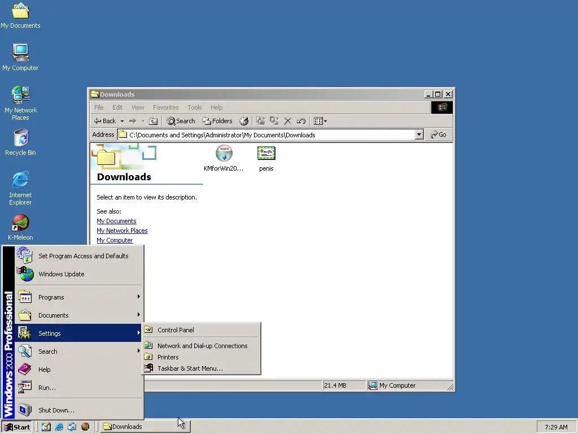Open Back history dropdown arrow
Viewport: 578px width, 434px height.
pyautogui.click(x=122, y=121)
